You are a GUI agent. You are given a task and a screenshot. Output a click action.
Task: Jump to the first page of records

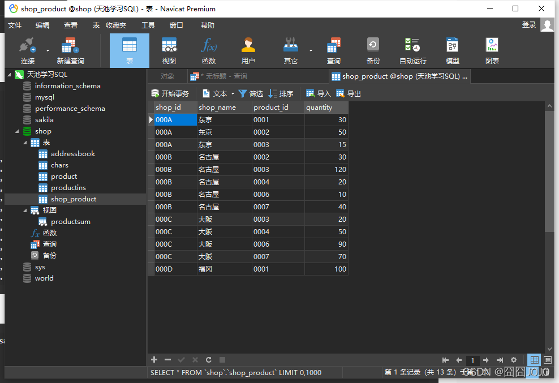pos(445,360)
